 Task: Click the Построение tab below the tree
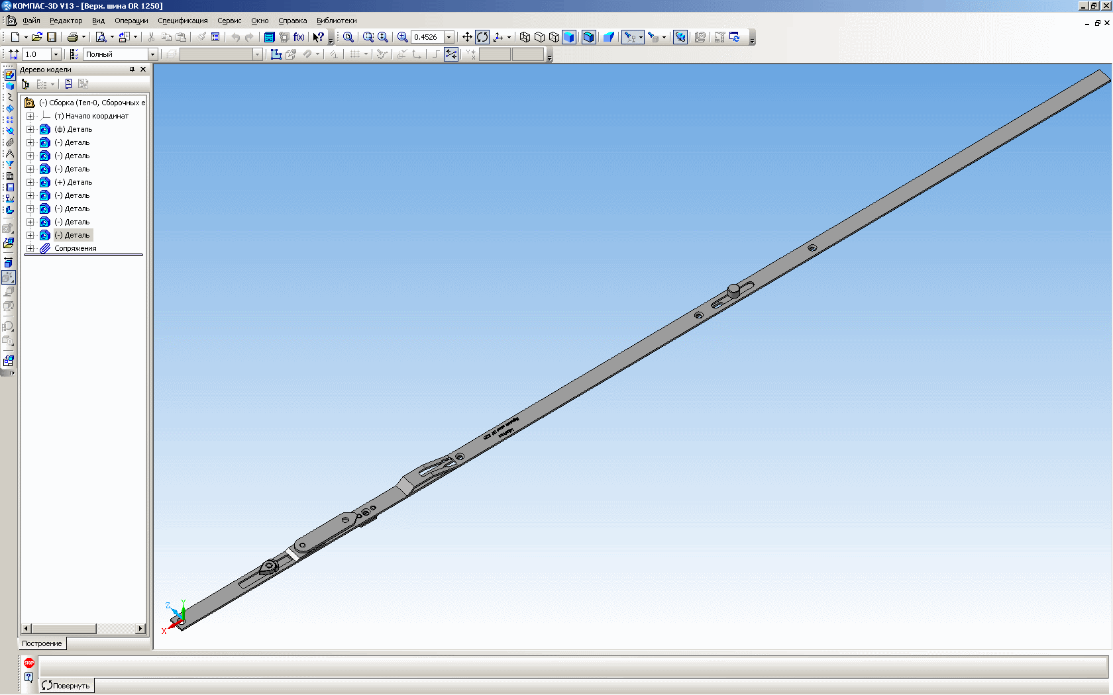42,643
